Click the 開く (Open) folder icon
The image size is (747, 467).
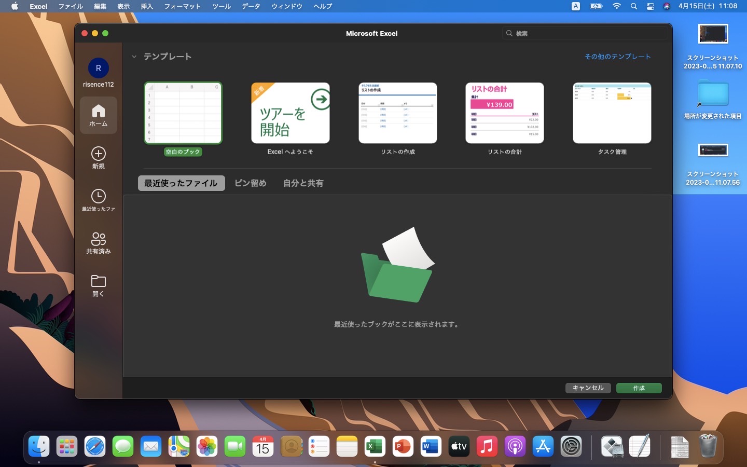coord(98,281)
